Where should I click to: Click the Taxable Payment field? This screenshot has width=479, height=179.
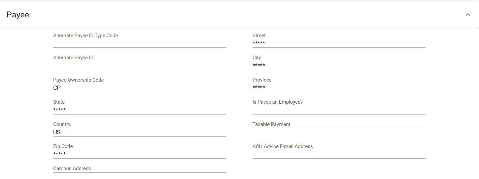pos(339,124)
